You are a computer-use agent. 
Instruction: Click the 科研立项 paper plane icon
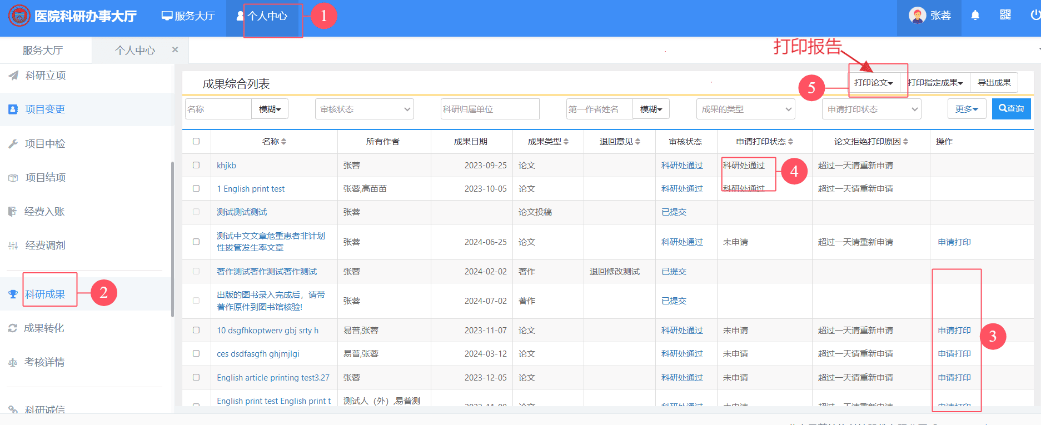[x=13, y=76]
